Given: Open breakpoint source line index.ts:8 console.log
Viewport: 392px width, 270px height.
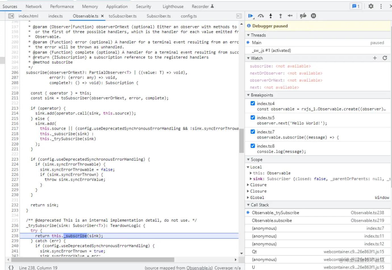Looking at the screenshot, I should point(281,152).
